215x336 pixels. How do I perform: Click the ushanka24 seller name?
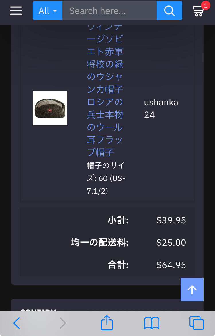(161, 109)
